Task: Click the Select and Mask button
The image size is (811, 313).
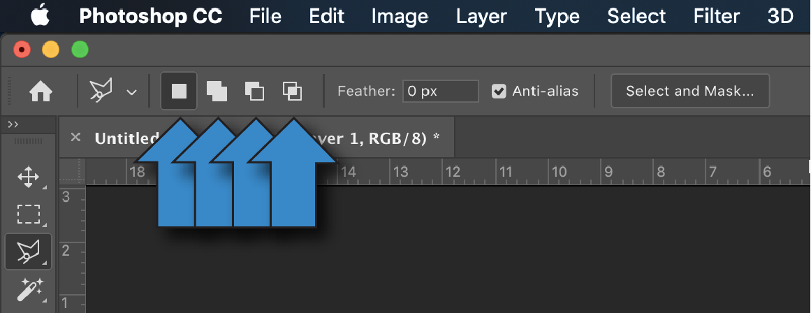Action: click(689, 91)
